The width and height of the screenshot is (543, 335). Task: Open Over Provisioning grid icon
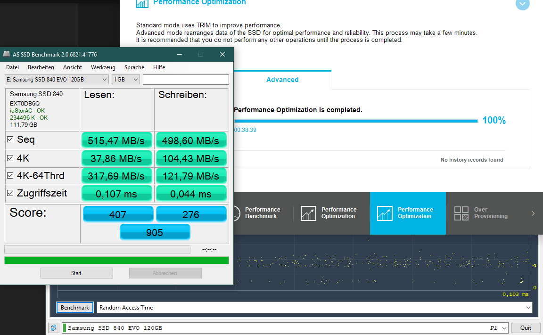pyautogui.click(x=461, y=213)
